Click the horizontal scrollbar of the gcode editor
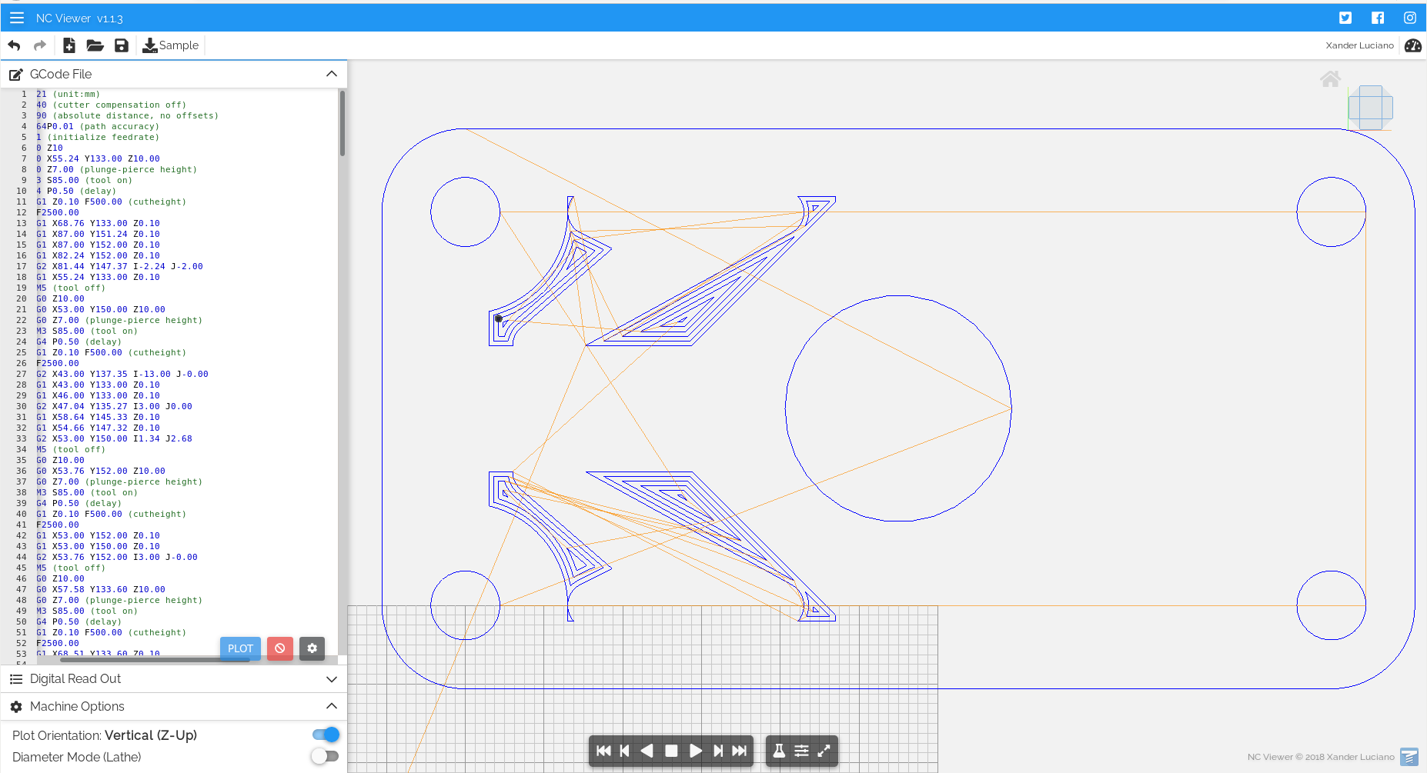The width and height of the screenshot is (1427, 773). pyautogui.click(x=155, y=659)
